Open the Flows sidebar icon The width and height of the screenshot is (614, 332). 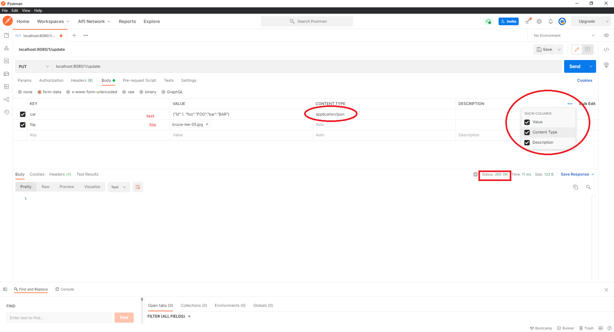pyautogui.click(x=6, y=99)
